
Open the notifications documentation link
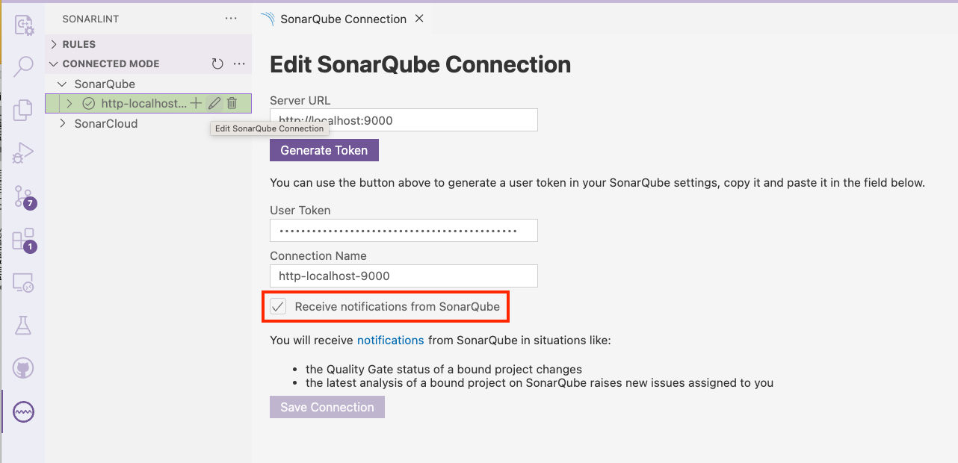point(390,341)
